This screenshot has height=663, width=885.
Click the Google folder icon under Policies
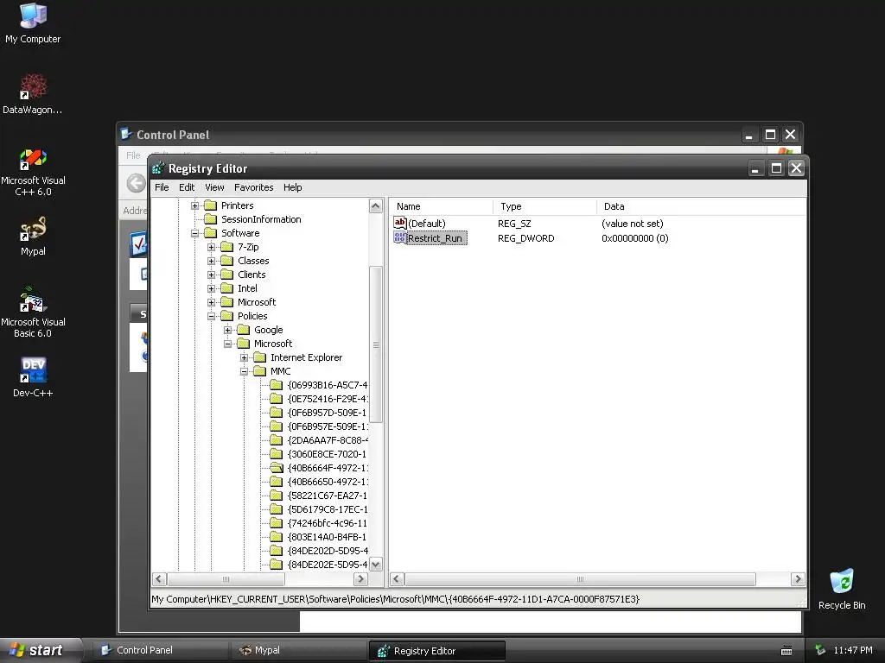click(243, 330)
